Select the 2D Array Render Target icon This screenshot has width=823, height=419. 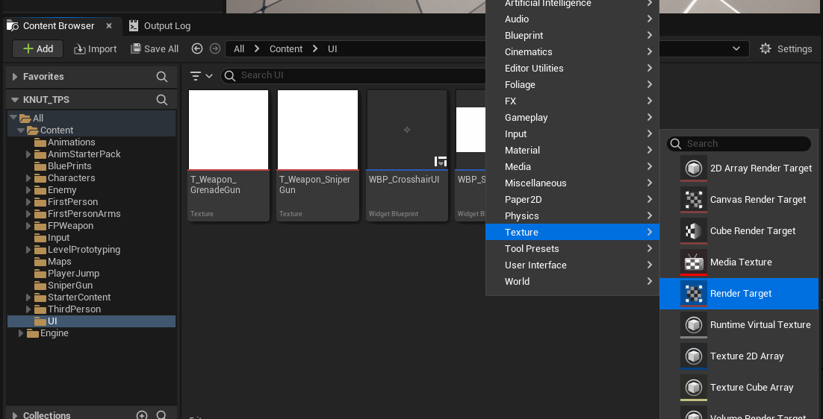pos(693,168)
